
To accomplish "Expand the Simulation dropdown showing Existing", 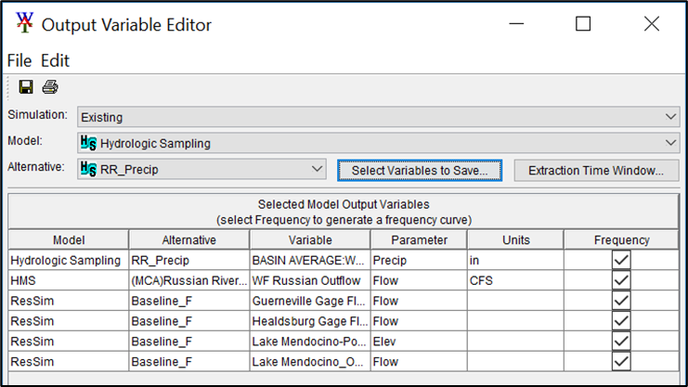I will click(x=671, y=117).
